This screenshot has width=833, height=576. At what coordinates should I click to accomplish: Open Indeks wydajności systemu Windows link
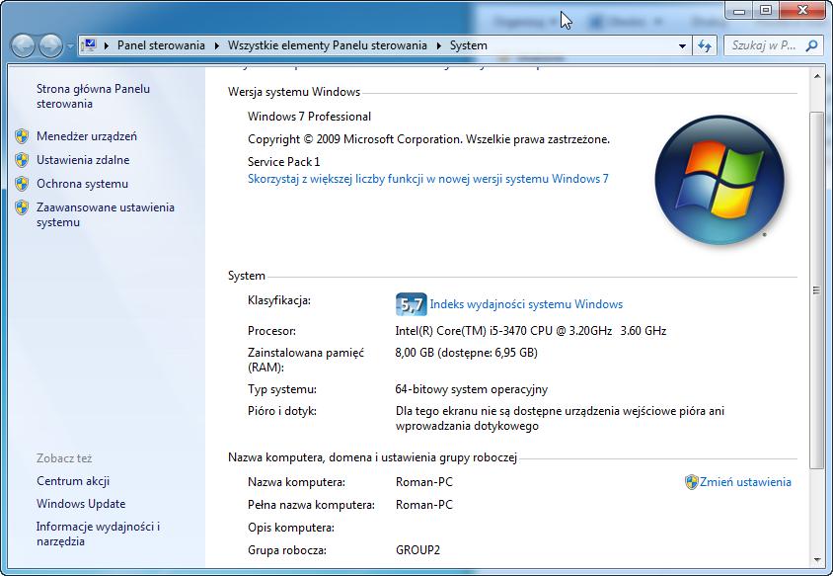[x=526, y=304]
